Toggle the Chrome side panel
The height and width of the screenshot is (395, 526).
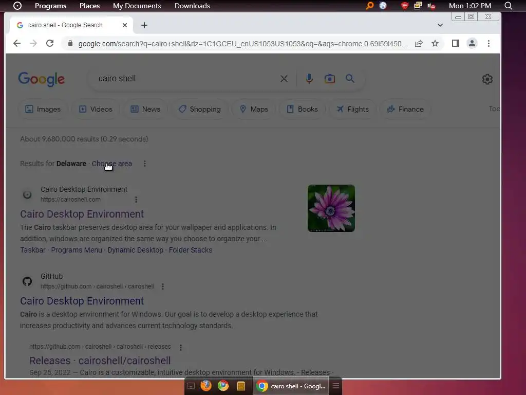point(455,43)
